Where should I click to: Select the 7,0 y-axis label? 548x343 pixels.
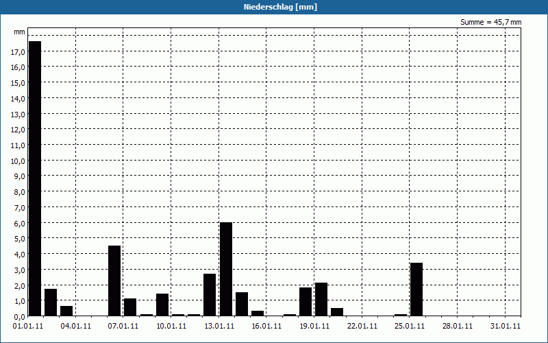[x=19, y=208]
